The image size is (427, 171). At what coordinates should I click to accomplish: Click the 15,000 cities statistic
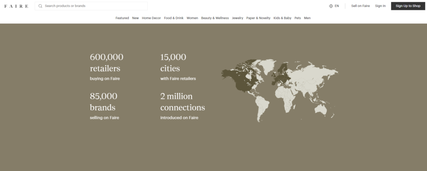[x=173, y=63]
